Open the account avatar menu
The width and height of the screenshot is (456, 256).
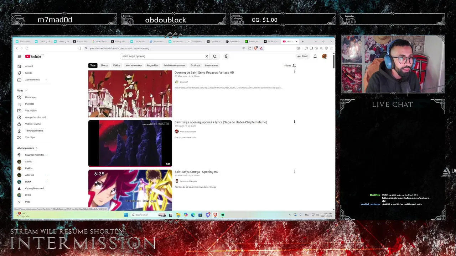(x=325, y=56)
